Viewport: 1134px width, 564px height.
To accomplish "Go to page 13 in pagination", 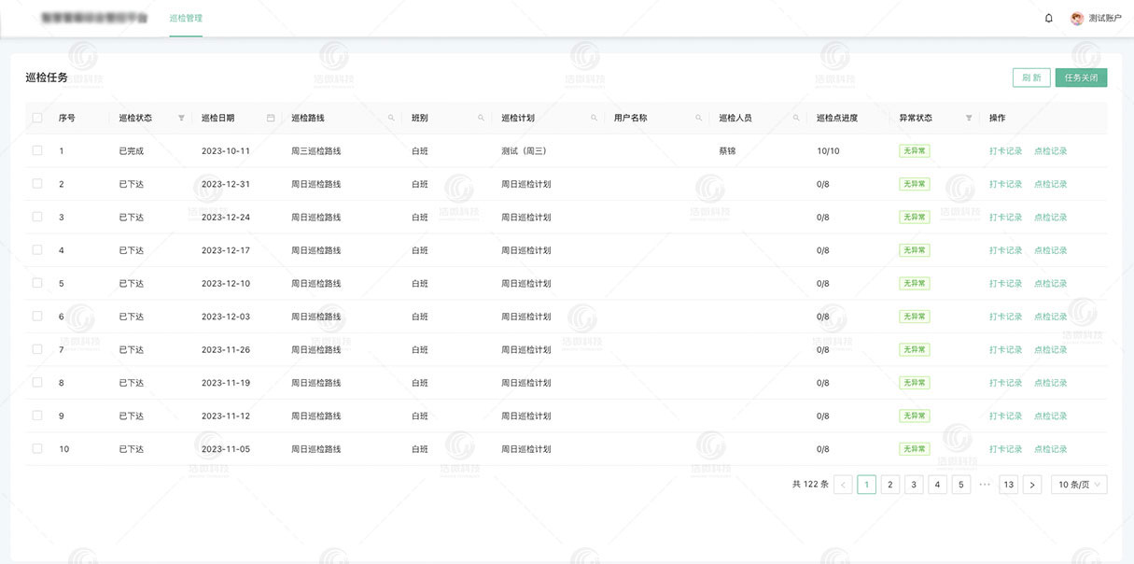I will [1008, 484].
